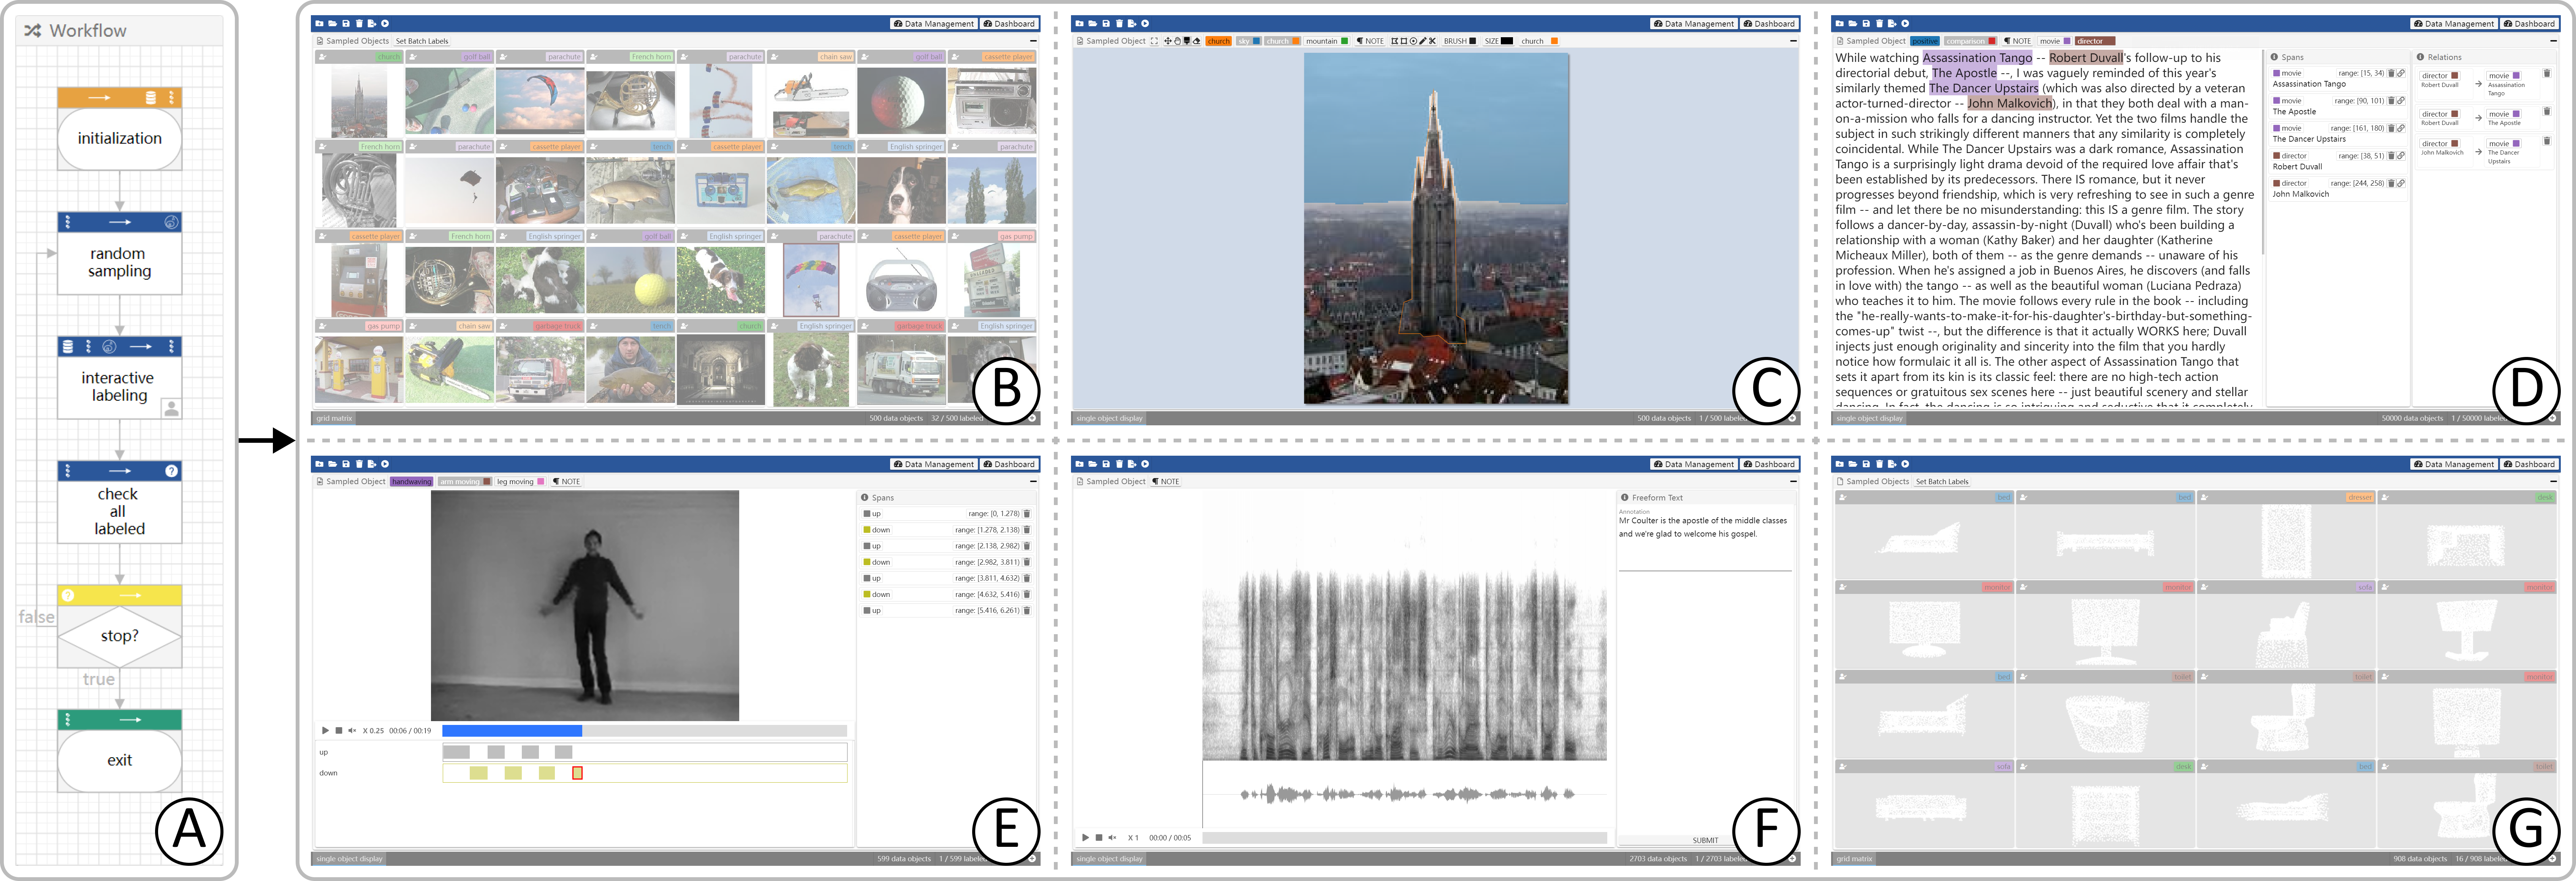Toggle 'leg moving' label in video panel

521,482
